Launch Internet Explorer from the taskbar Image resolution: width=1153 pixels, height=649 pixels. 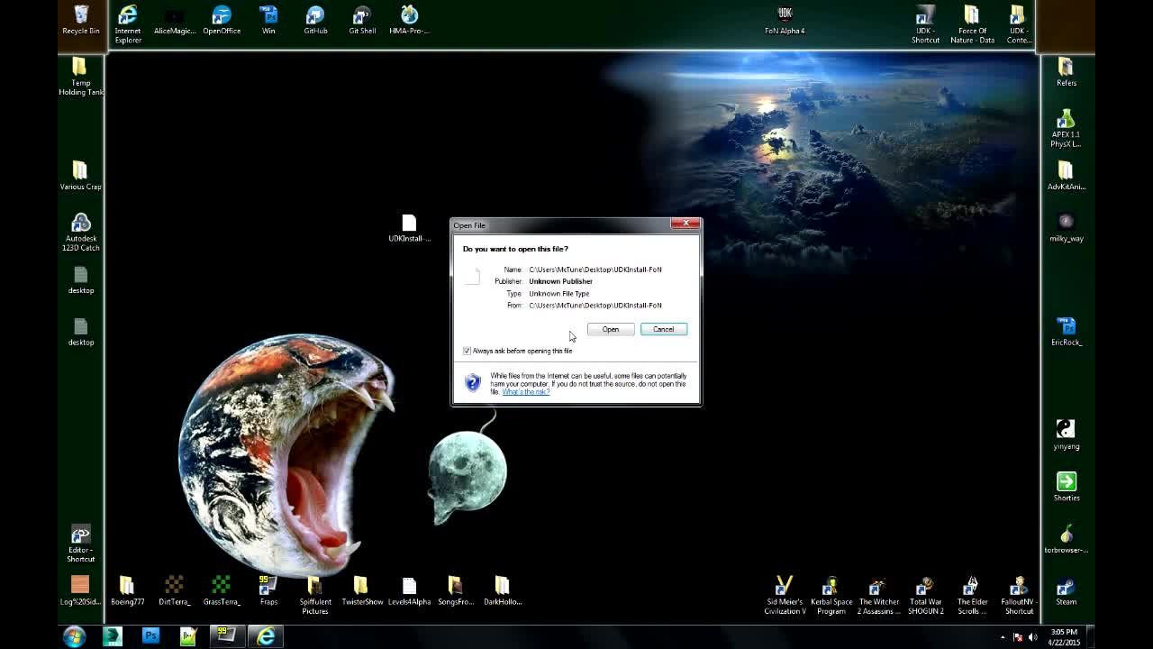[x=266, y=636]
